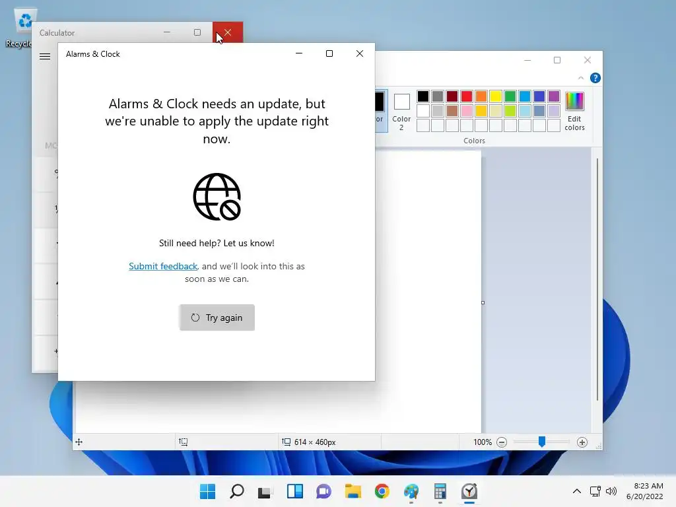
Task: Click the Paint zoom slider thumb
Action: click(542, 442)
